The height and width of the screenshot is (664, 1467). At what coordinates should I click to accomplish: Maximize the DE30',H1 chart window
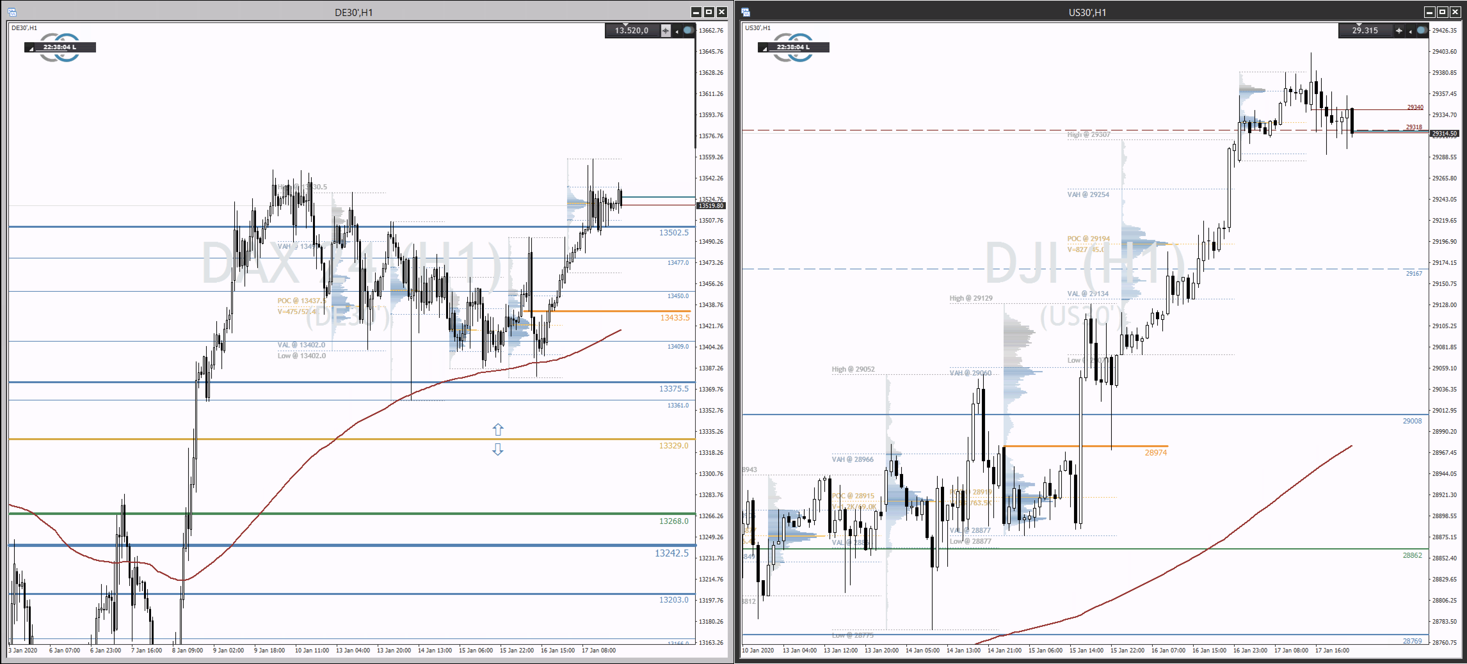tap(709, 12)
